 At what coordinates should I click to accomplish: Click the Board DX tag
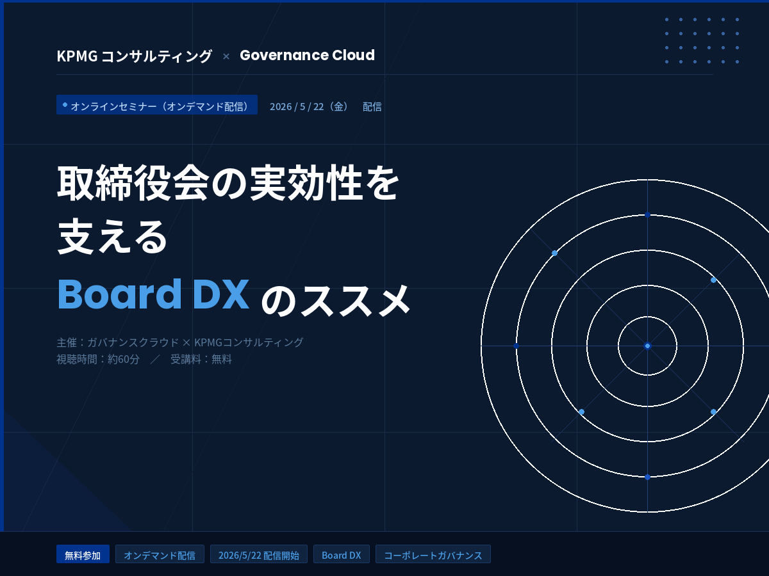click(x=342, y=554)
